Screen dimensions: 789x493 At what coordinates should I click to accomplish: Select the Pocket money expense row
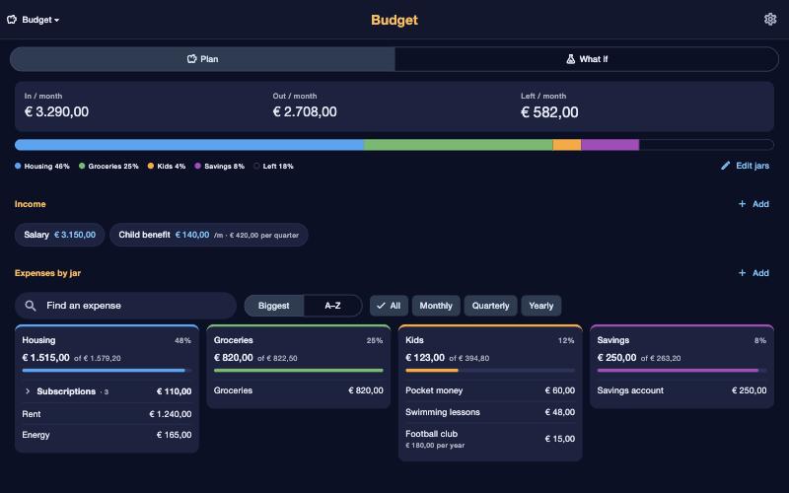click(490, 390)
